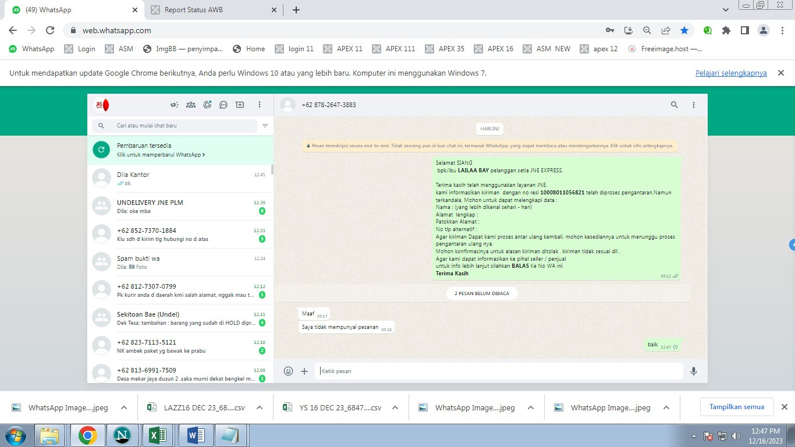Click contact name +62 878-2647-3883 in header
The image size is (795, 447).
click(329, 105)
